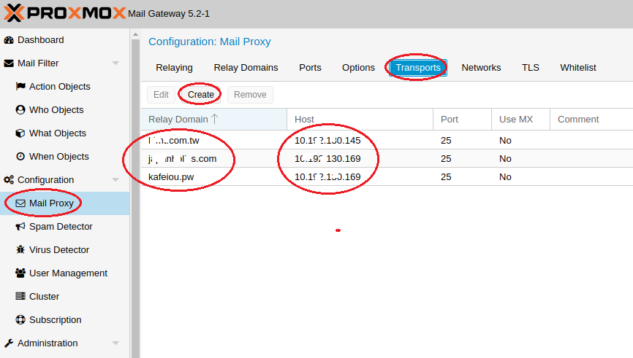Click the Subscription lifebuoy icon

(x=20, y=320)
